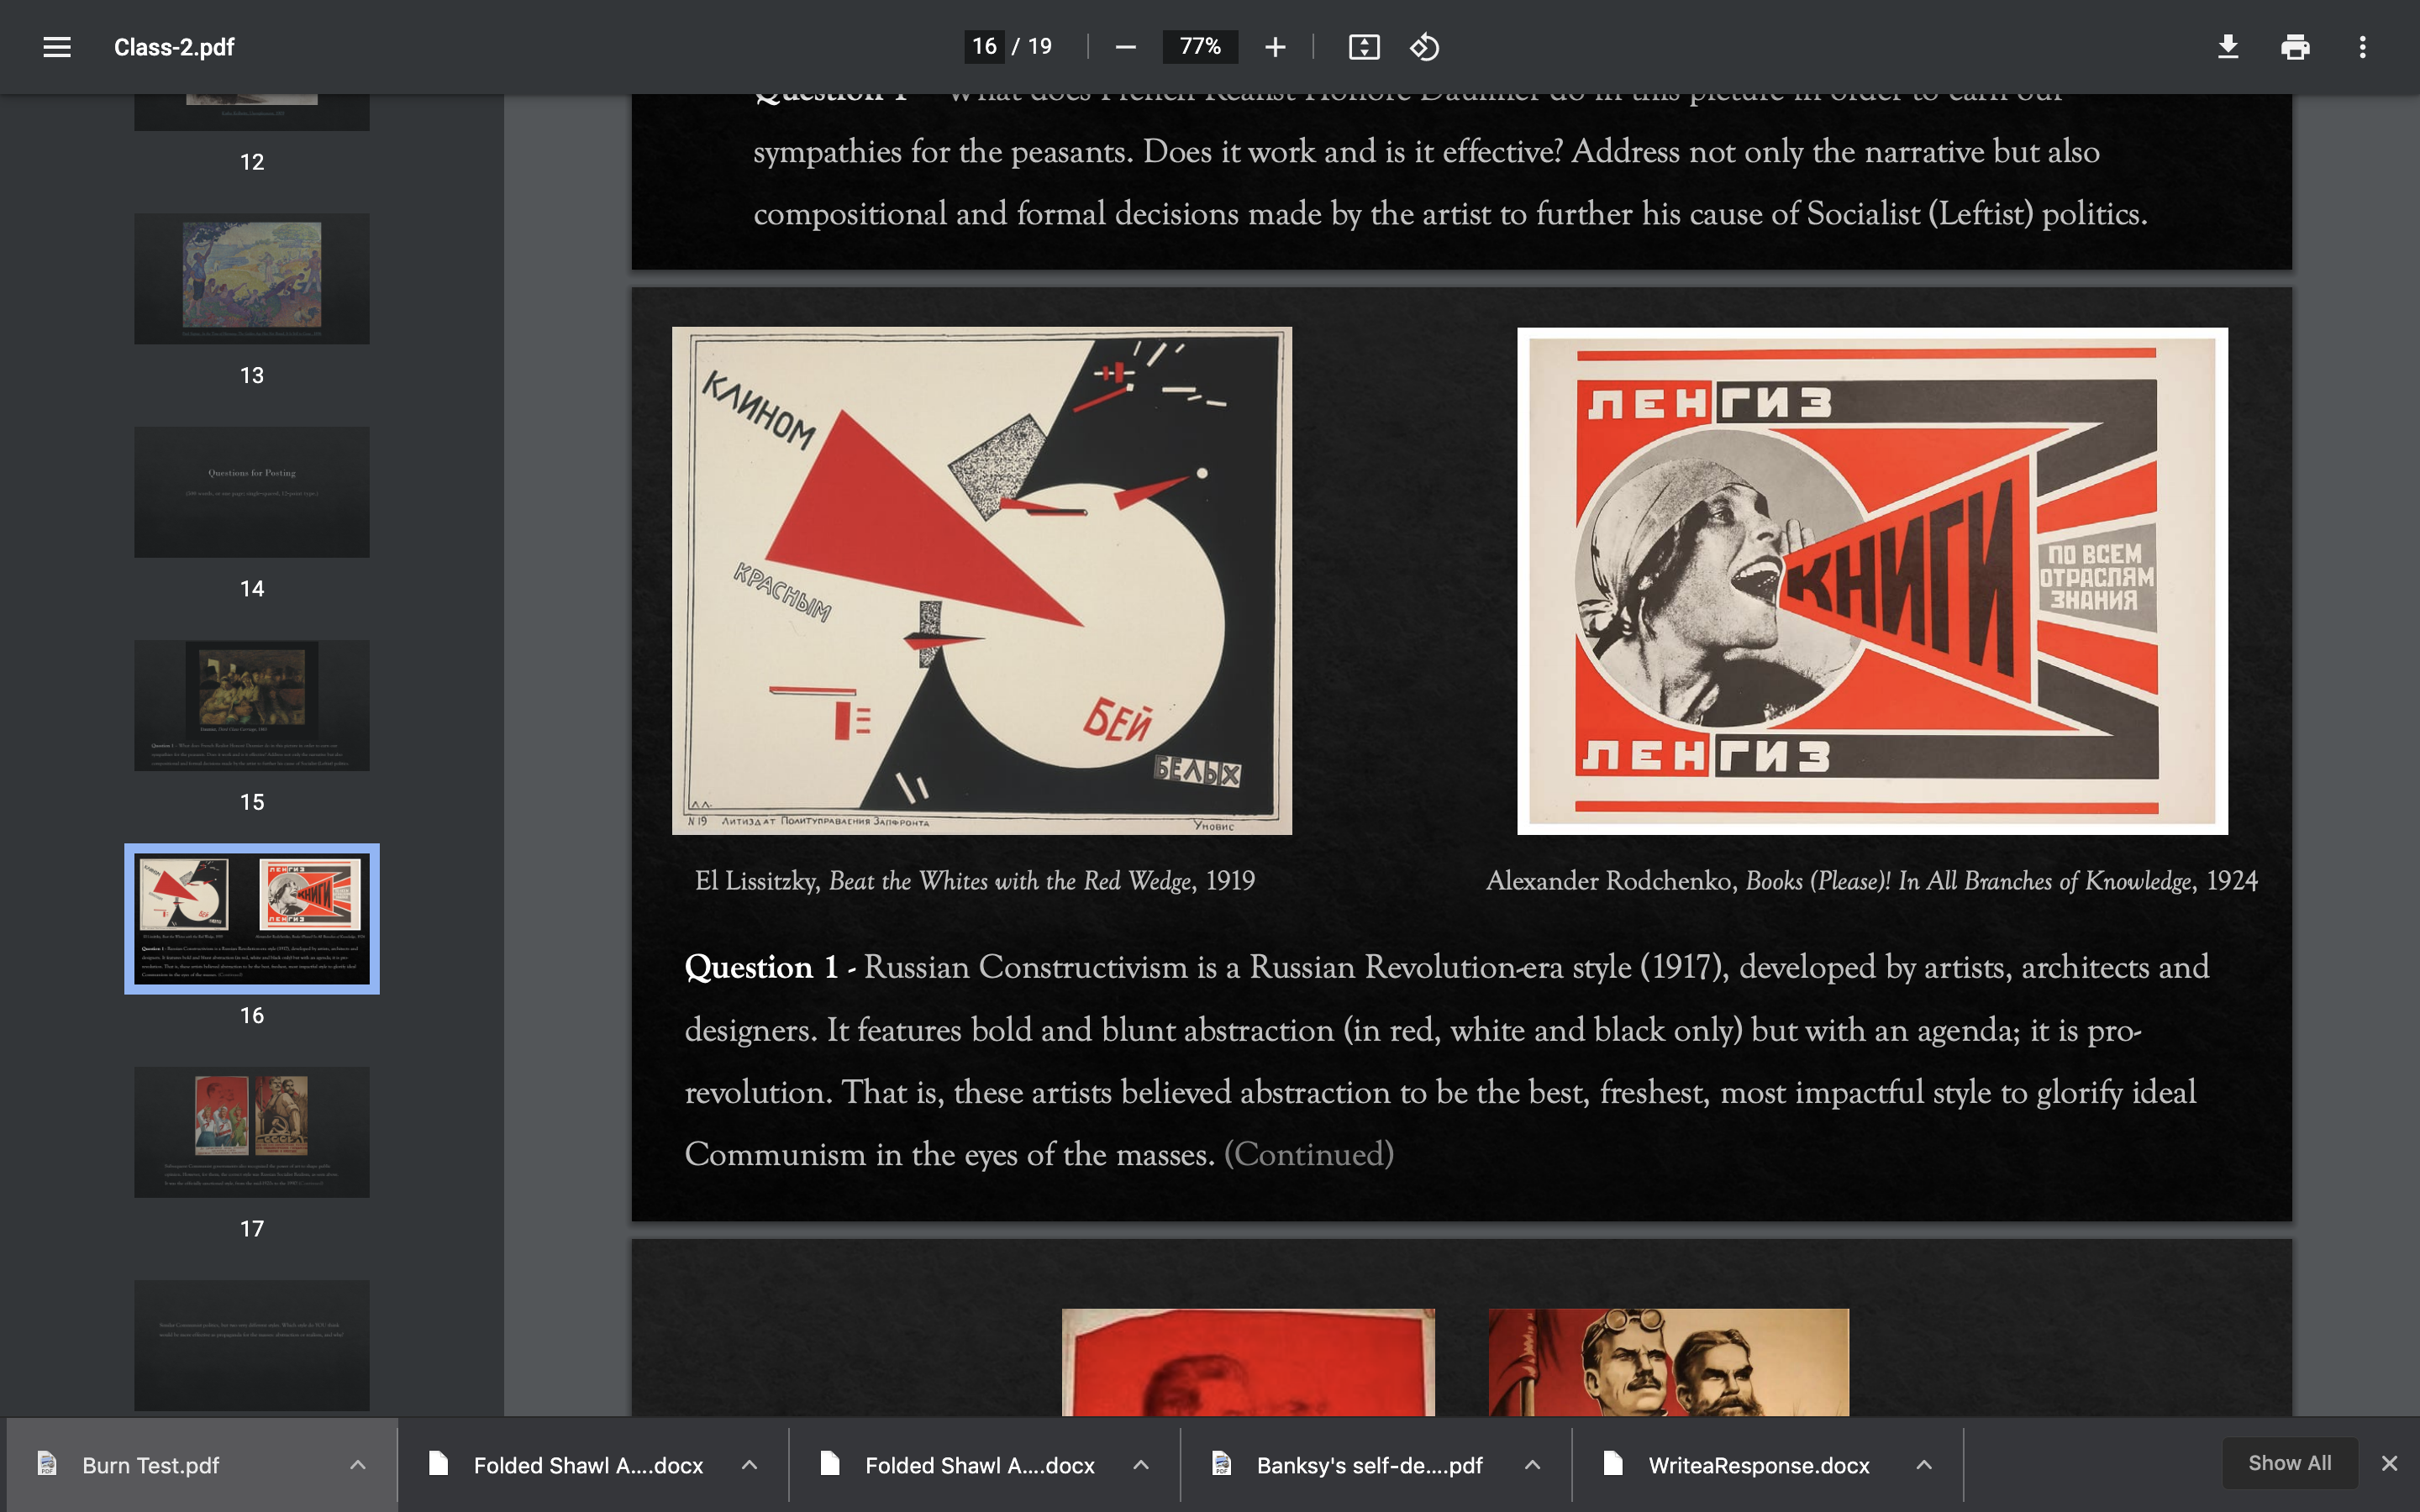2420x1512 pixels.
Task: Print the document with the printer icon
Action: coord(2295,47)
